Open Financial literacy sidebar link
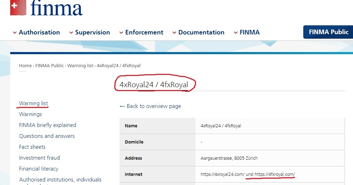This screenshot has width=353, height=185. 39,168
